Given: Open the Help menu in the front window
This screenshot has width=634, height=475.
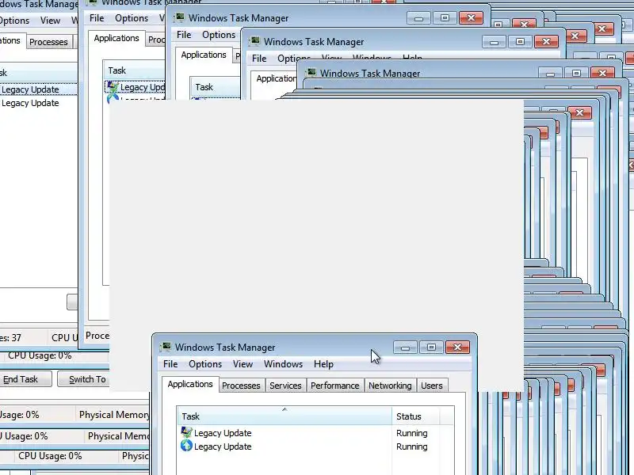Looking at the screenshot, I should click(323, 364).
